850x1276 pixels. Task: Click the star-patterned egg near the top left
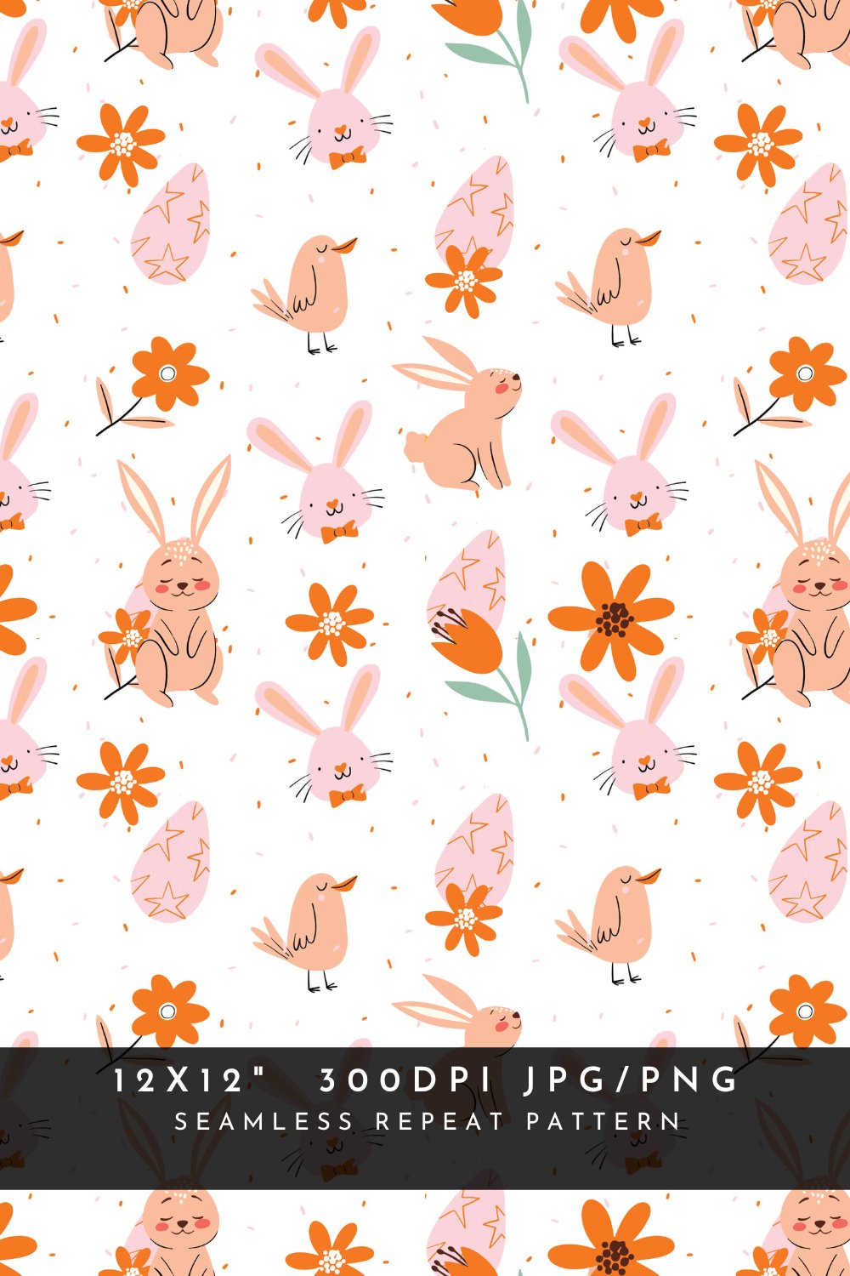click(170, 225)
